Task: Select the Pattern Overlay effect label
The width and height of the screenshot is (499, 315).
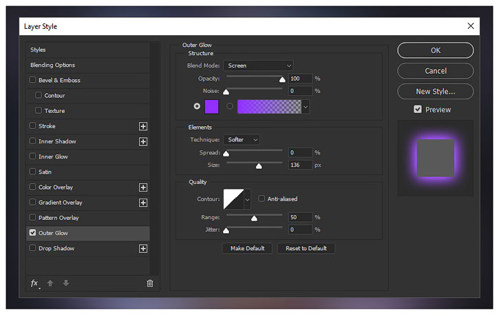Action: [59, 218]
